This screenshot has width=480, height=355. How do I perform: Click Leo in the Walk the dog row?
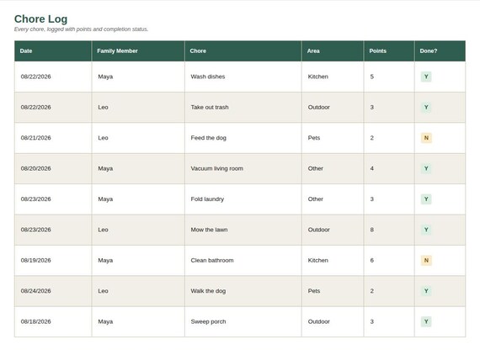pos(103,291)
